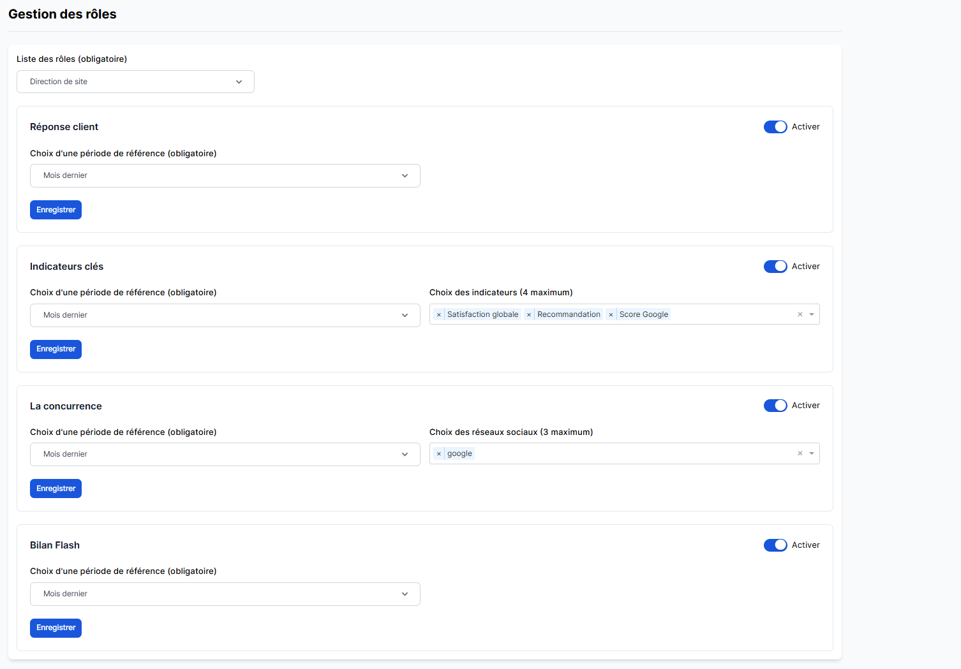This screenshot has width=961, height=669.
Task: Remove the google social network tag
Action: (439, 453)
